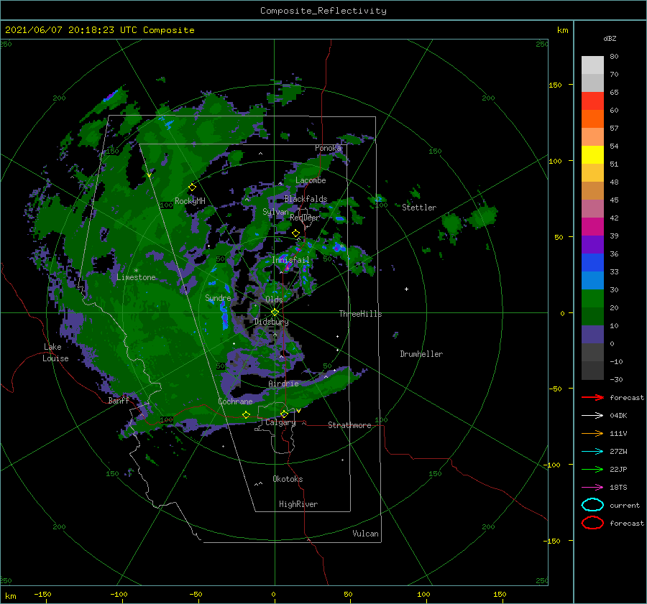Viewport: 647px width, 604px height.
Task: Select the indigo swatch below 10 dBZ
Action: click(592, 335)
